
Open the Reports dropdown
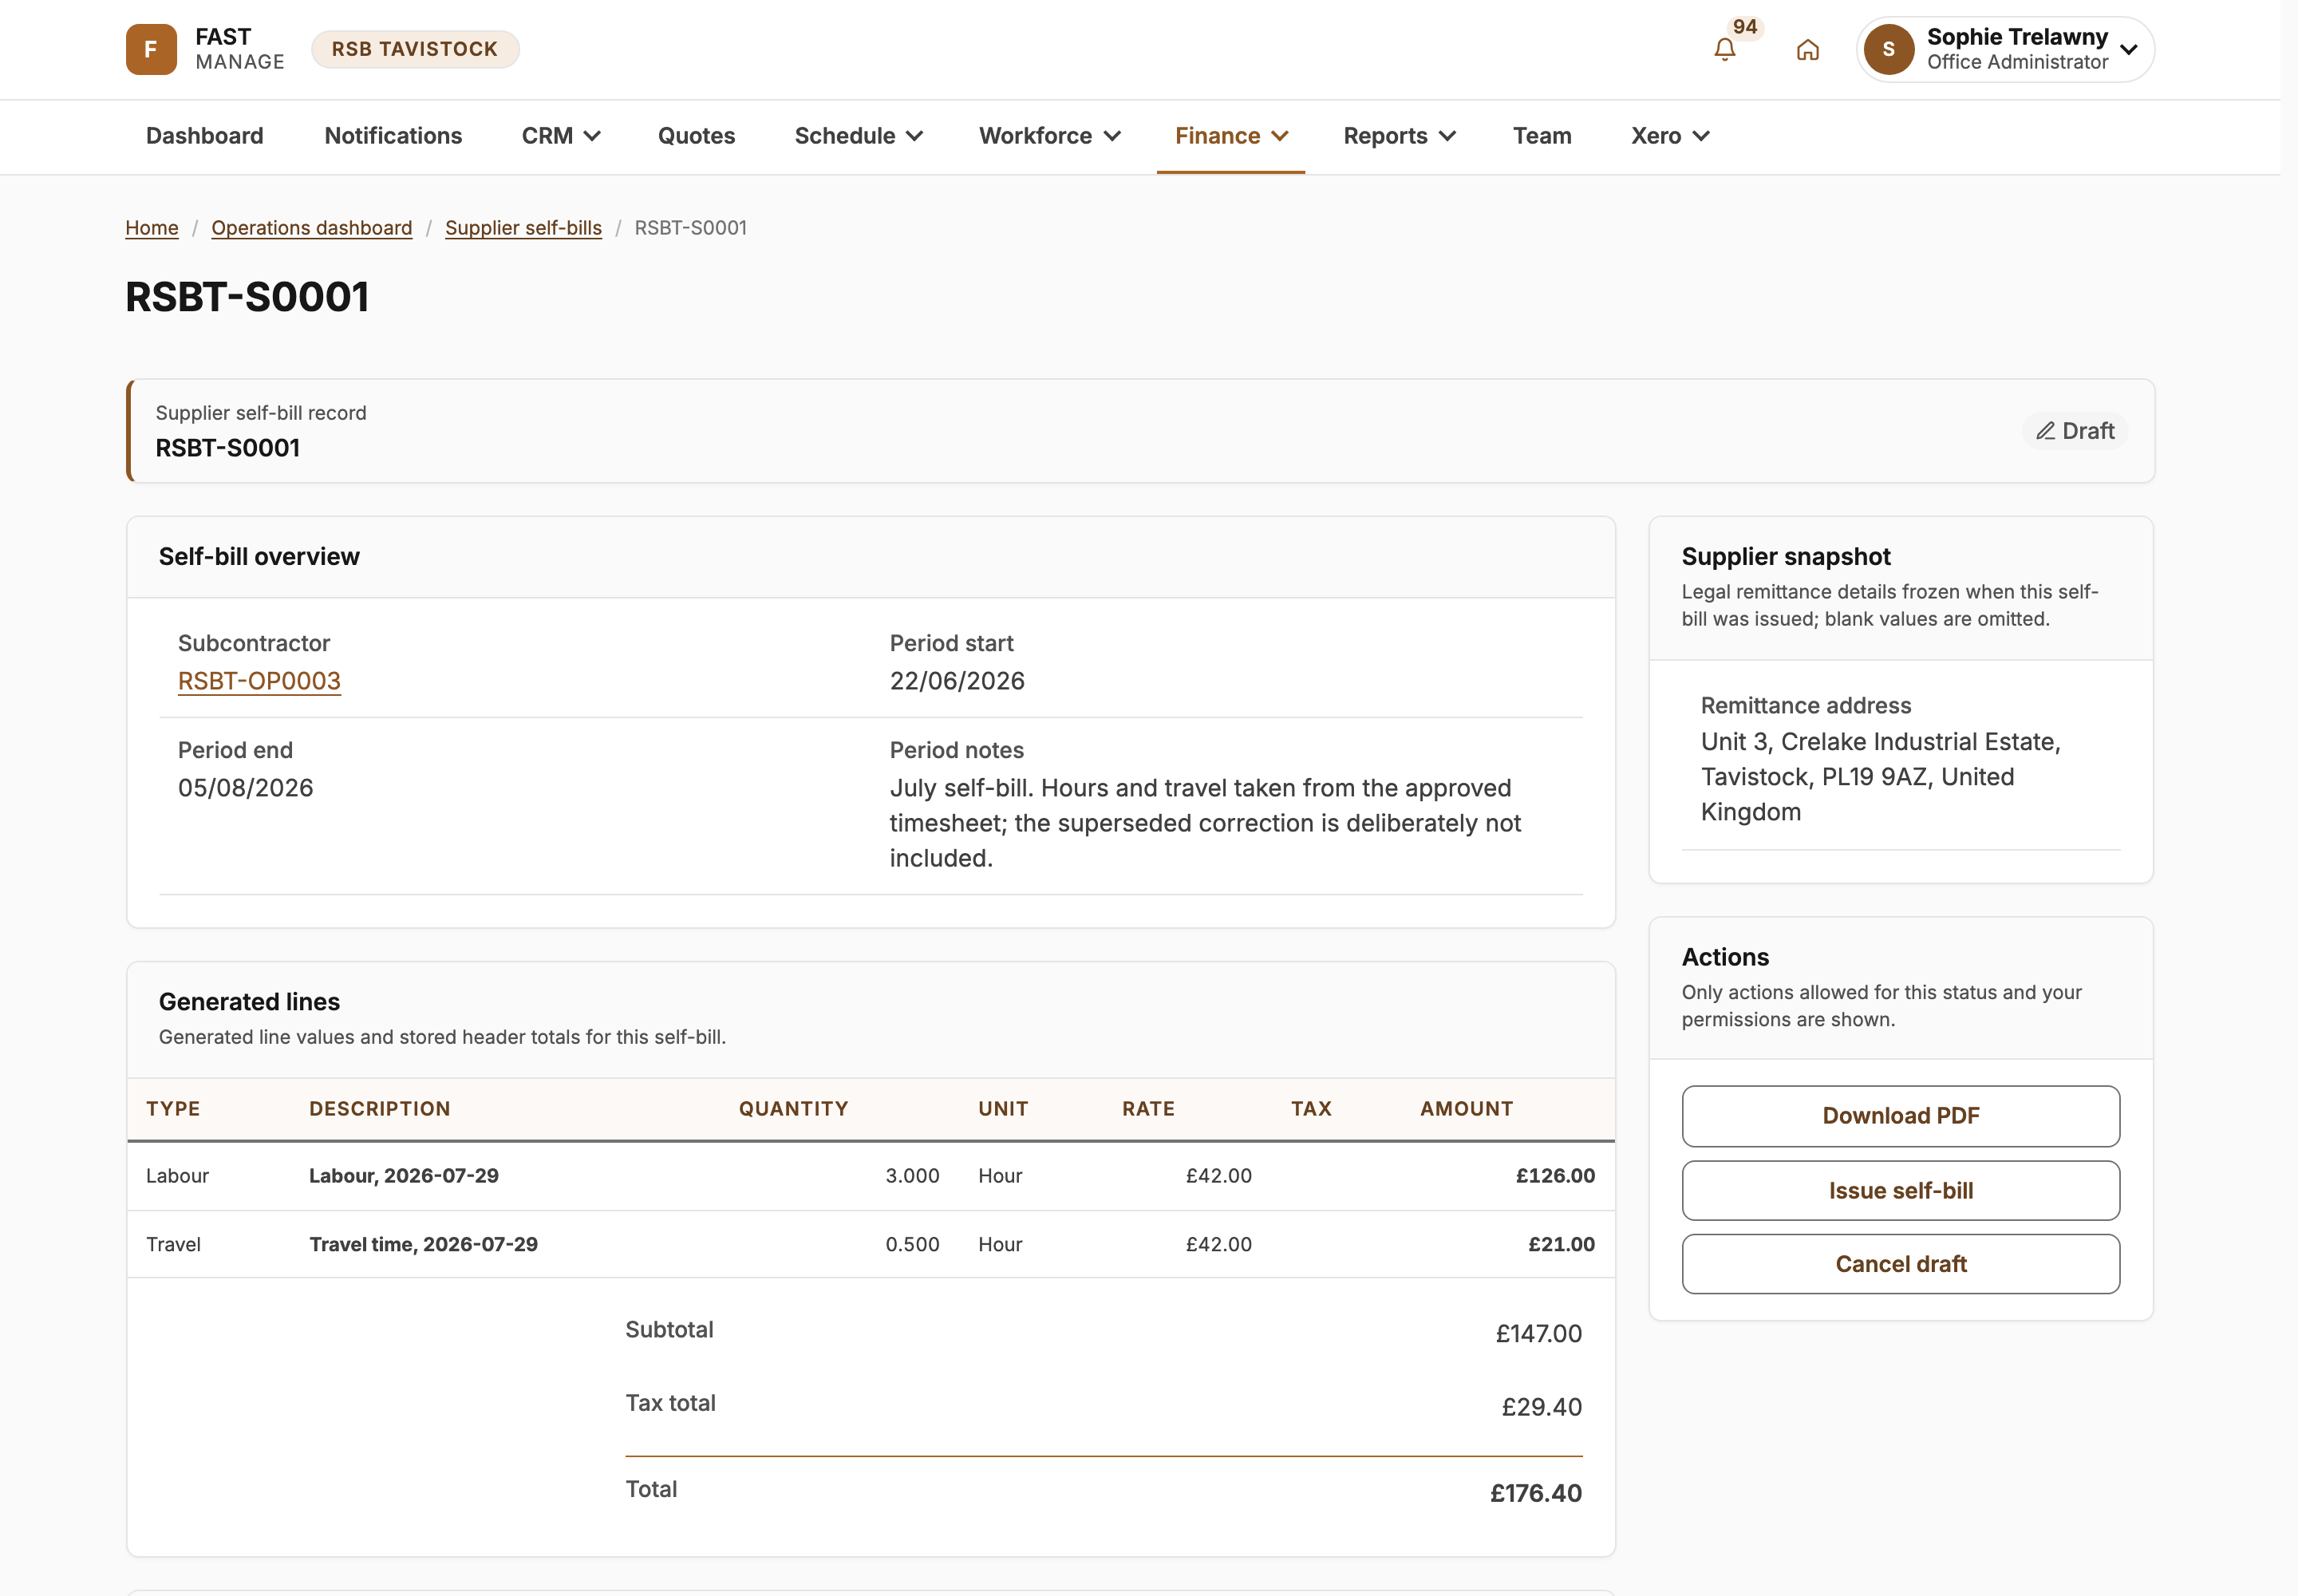[x=1399, y=136]
